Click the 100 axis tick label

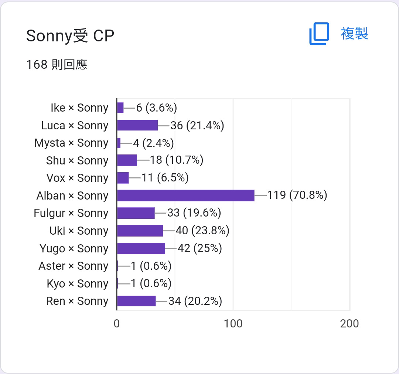(233, 324)
